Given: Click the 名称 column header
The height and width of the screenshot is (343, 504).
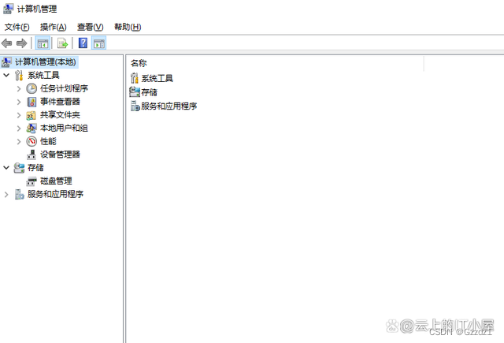Looking at the screenshot, I should (x=139, y=63).
